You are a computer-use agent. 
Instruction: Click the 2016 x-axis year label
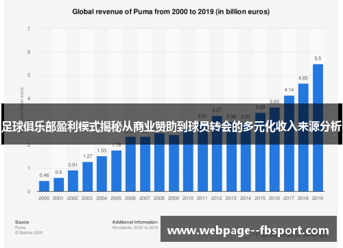274,198
